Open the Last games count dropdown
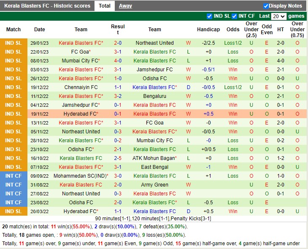 click(278, 16)
